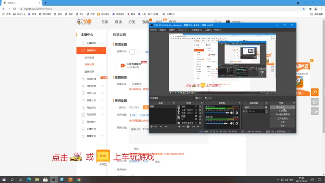Screen dimensions: 325x183
Task: Open File Explorer from taskbar
Action: tap(37, 180)
